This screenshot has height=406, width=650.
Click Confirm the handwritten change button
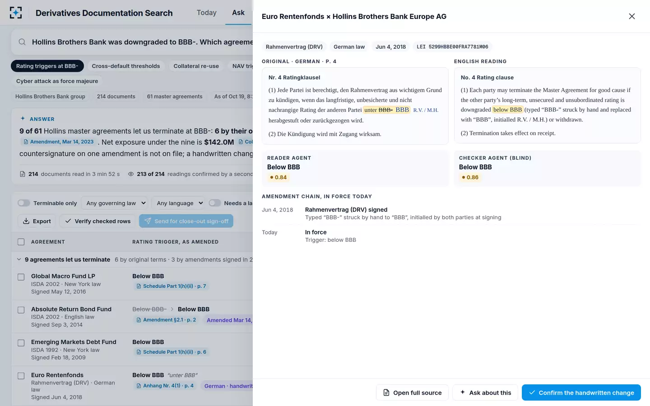click(581, 392)
